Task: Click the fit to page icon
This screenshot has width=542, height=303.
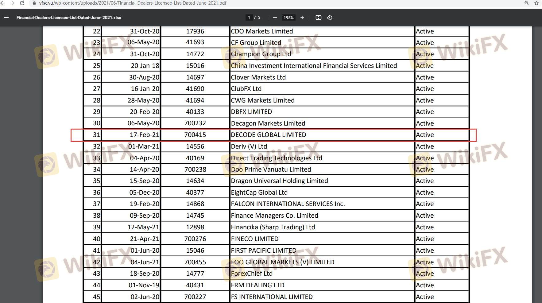Action: tap(318, 17)
